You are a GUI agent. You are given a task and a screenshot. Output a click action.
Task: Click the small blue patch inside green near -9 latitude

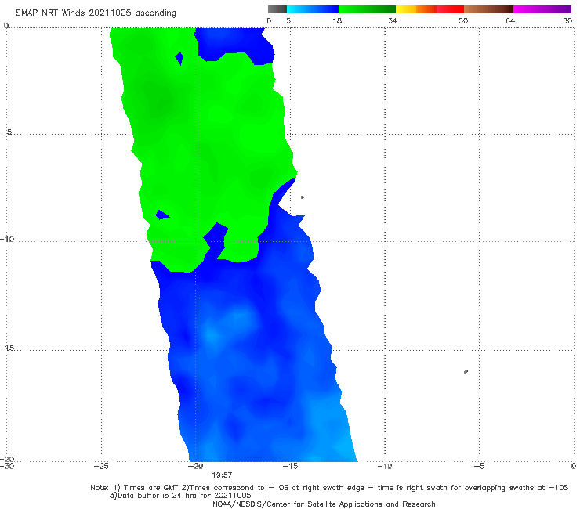tap(161, 215)
